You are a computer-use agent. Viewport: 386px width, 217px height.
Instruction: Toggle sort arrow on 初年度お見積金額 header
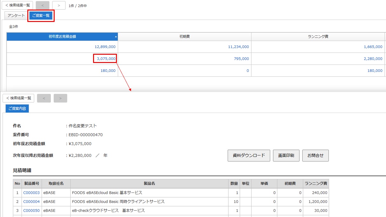(116, 37)
